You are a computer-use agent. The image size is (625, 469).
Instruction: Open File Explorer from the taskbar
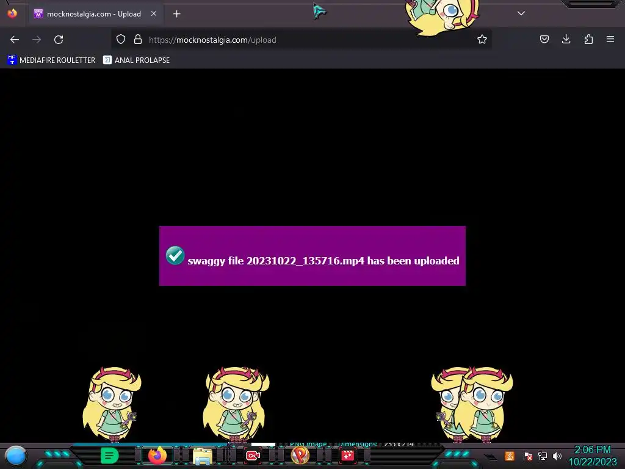(203, 456)
